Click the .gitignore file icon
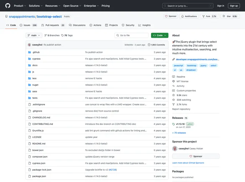This screenshot has height=182, width=245. (29, 111)
